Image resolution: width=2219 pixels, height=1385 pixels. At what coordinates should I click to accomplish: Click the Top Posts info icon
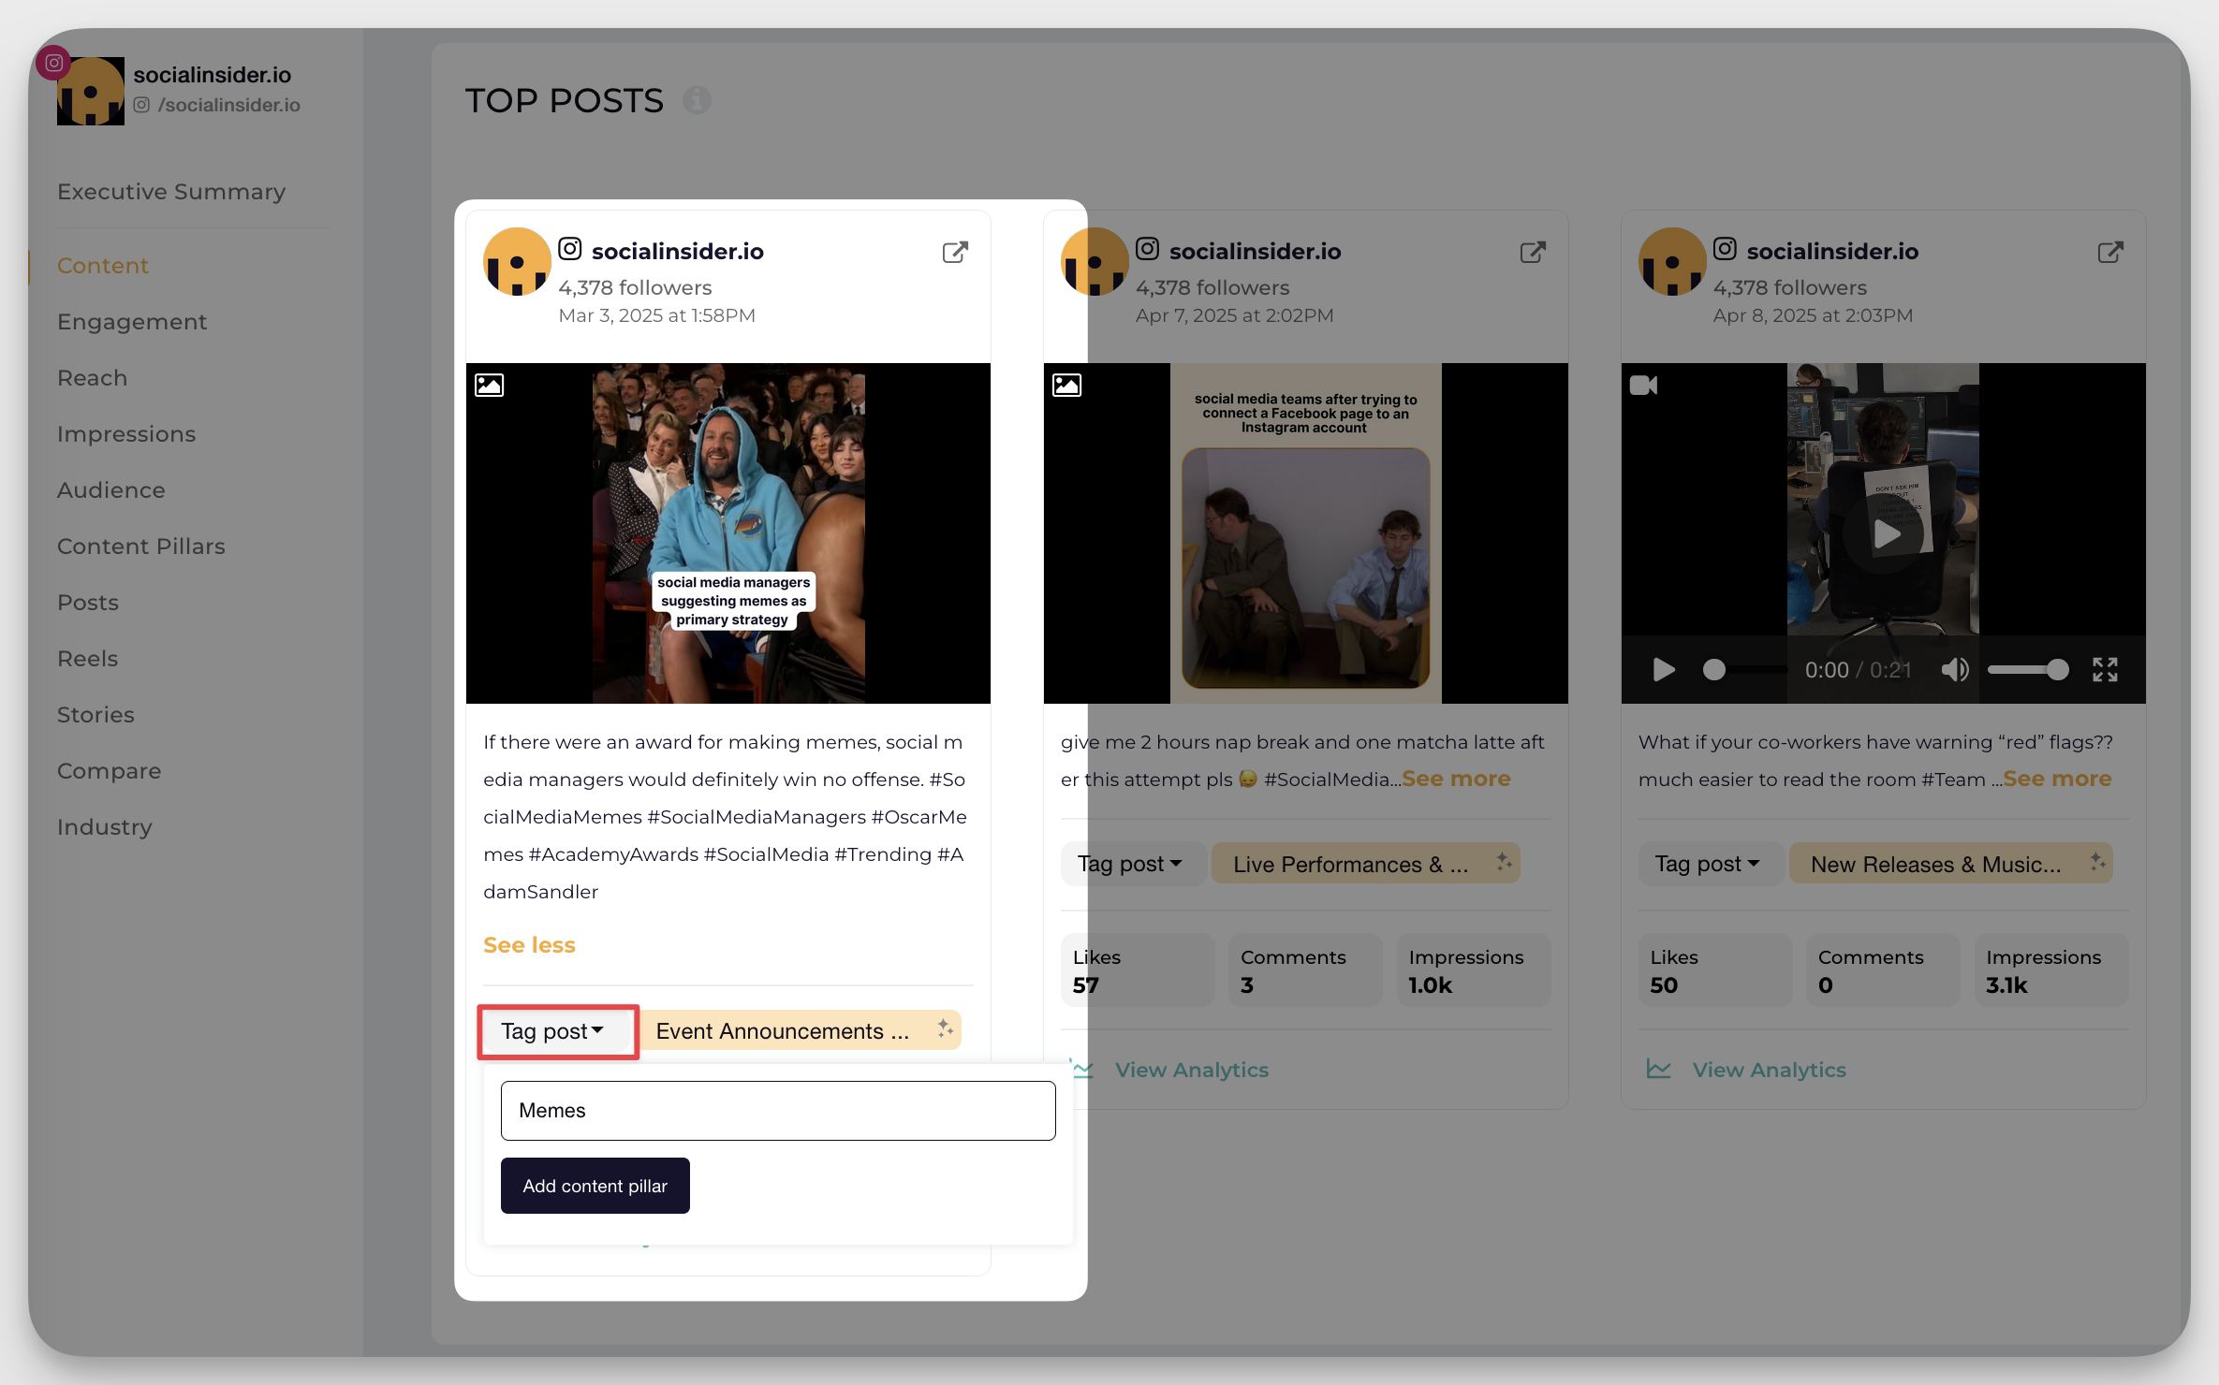tap(697, 100)
